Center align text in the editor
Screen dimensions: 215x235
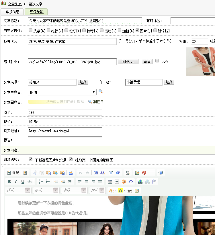point(87,182)
